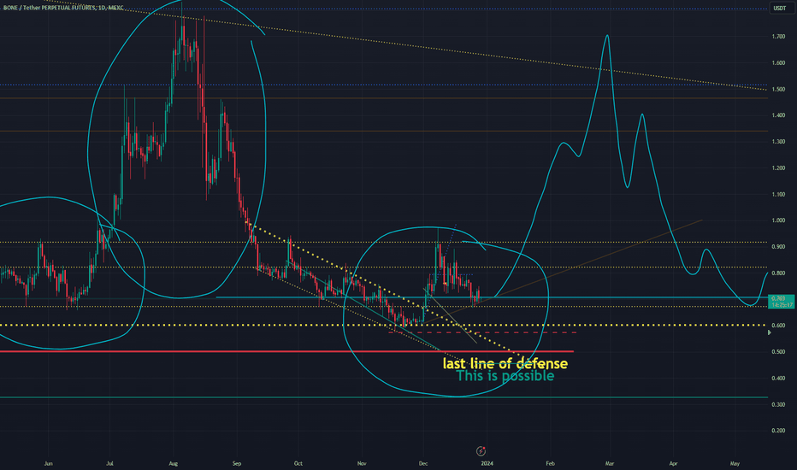Click the 0.300 price axis label

click(778, 405)
